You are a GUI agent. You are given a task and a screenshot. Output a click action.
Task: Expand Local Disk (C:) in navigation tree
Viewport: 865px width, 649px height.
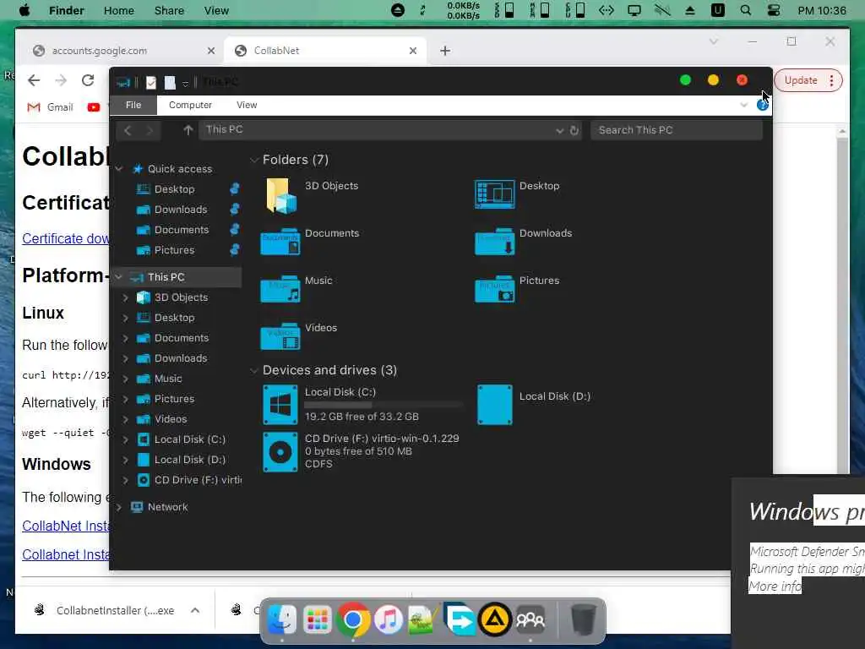coord(125,439)
